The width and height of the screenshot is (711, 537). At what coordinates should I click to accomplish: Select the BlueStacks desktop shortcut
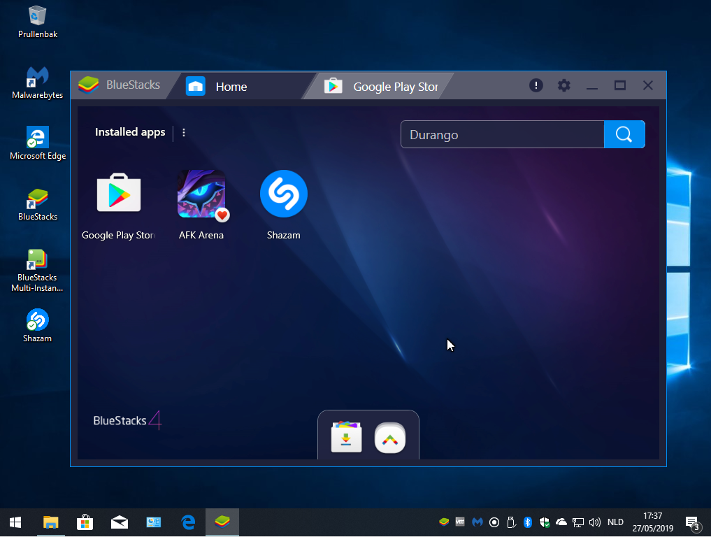[x=38, y=205]
